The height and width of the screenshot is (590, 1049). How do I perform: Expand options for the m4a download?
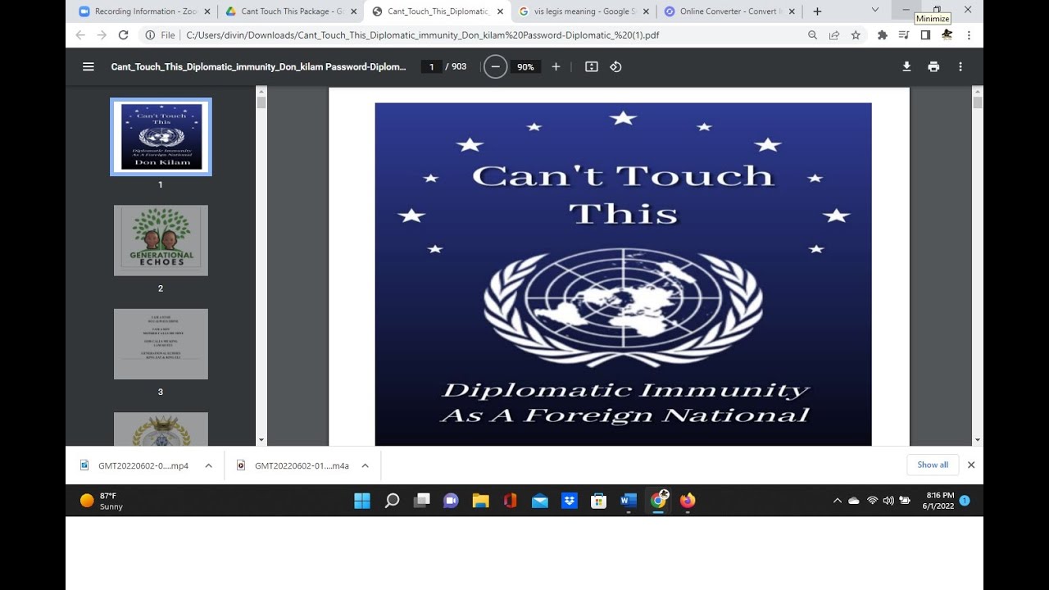click(365, 465)
